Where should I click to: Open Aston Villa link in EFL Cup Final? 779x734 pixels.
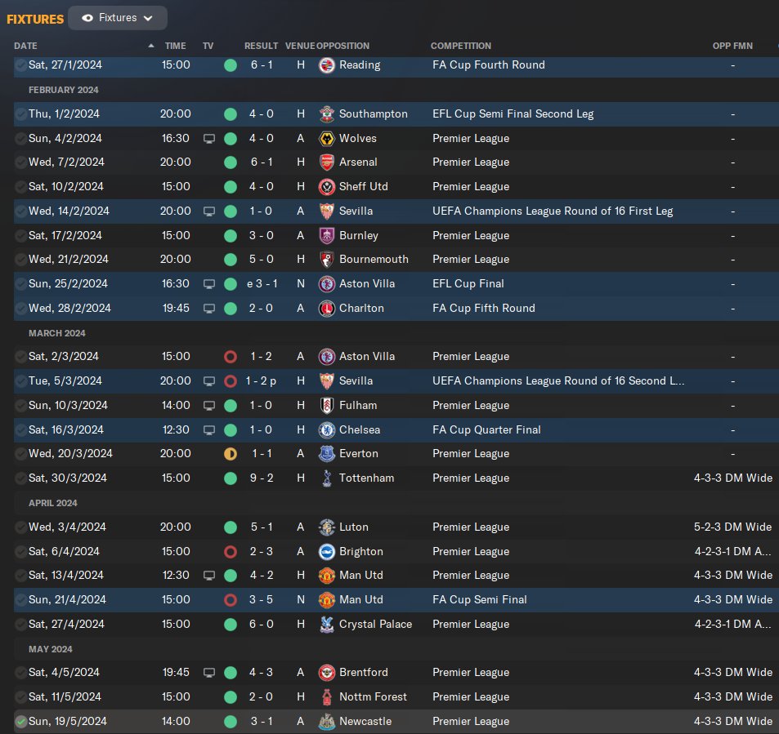tap(367, 284)
